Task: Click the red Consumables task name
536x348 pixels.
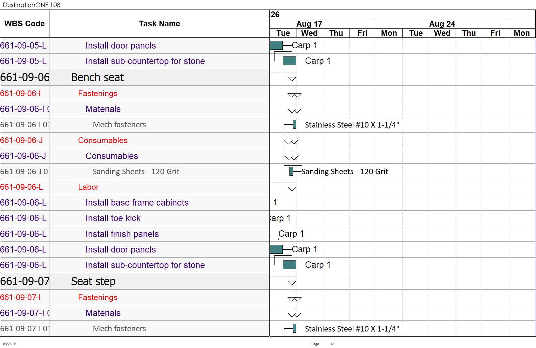Action: click(x=103, y=140)
